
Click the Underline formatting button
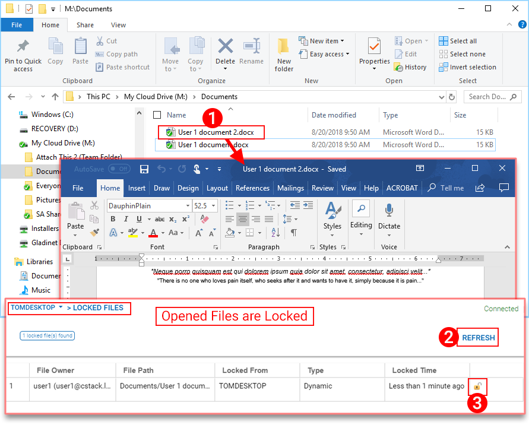139,219
